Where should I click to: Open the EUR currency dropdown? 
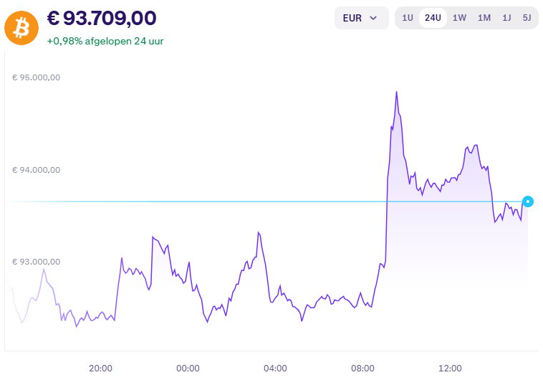(361, 18)
